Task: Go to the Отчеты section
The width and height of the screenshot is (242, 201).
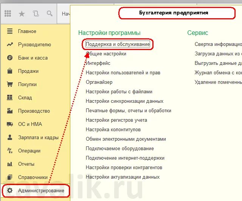Action: click(x=26, y=164)
